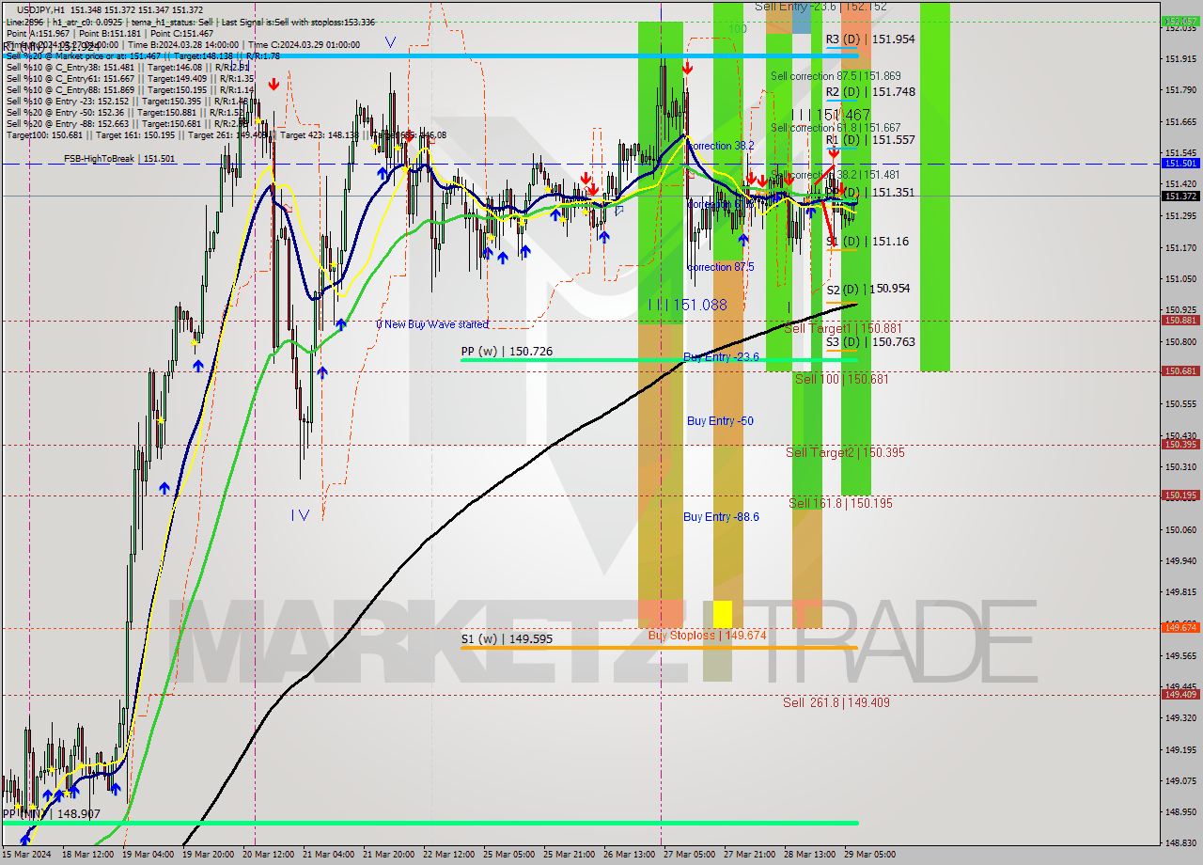Click the S2 (D) | 150.954 support label
The width and height of the screenshot is (1203, 865).
868,290
